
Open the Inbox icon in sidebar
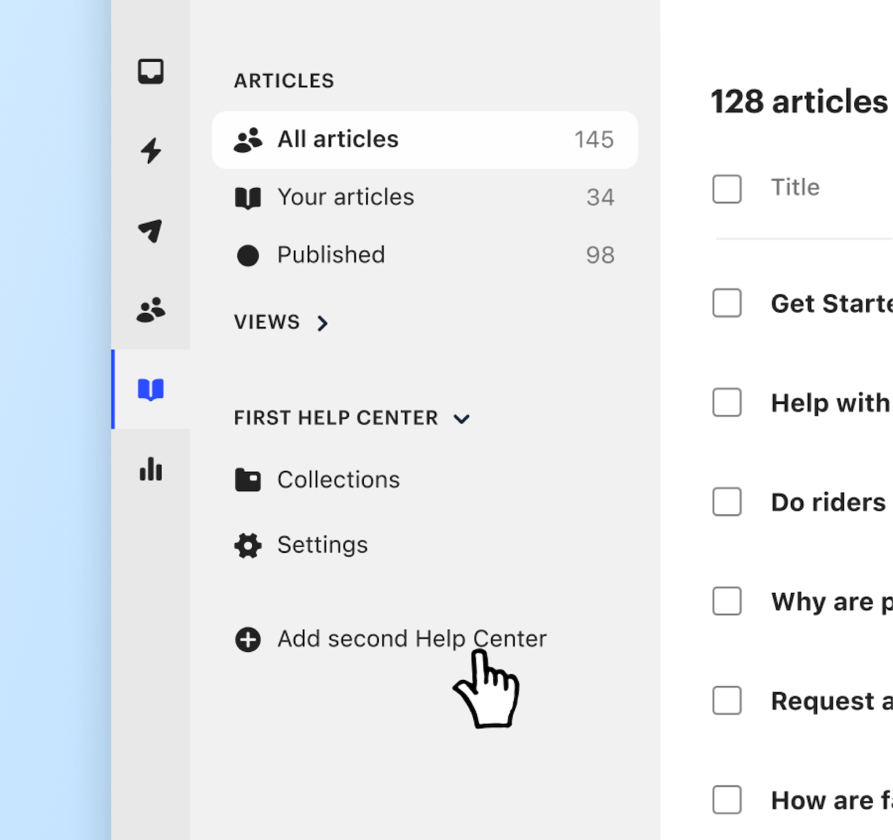click(151, 71)
